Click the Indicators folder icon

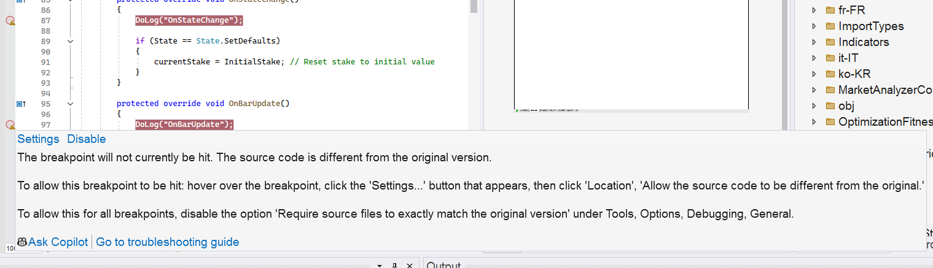830,42
